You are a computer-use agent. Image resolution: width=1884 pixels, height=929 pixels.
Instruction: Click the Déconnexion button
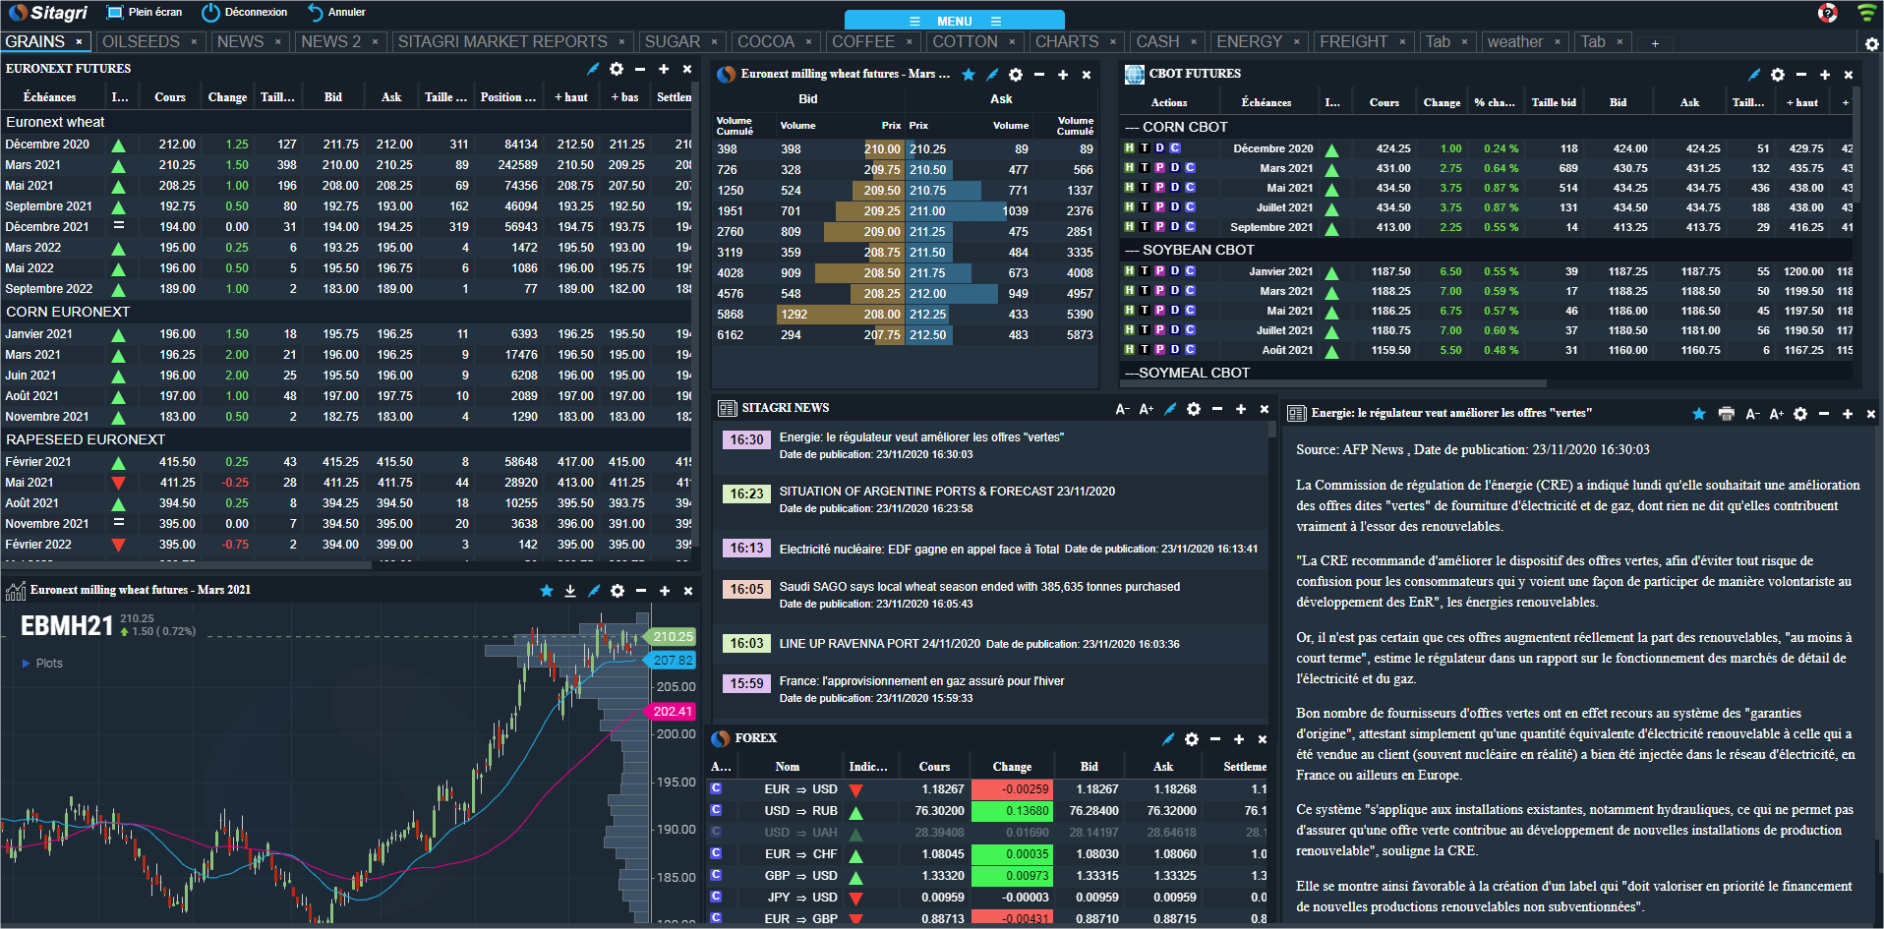point(245,12)
